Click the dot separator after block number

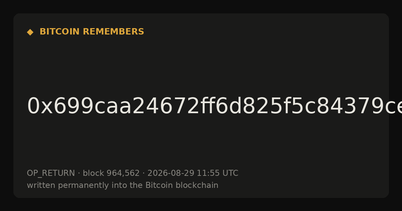(144, 173)
